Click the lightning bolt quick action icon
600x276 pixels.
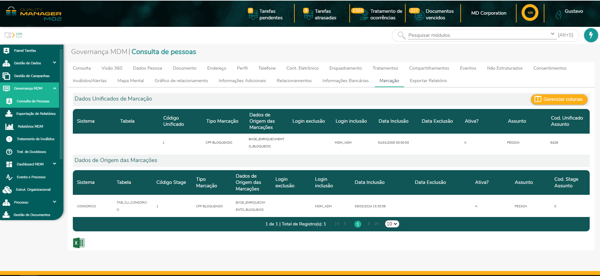pyautogui.click(x=591, y=35)
